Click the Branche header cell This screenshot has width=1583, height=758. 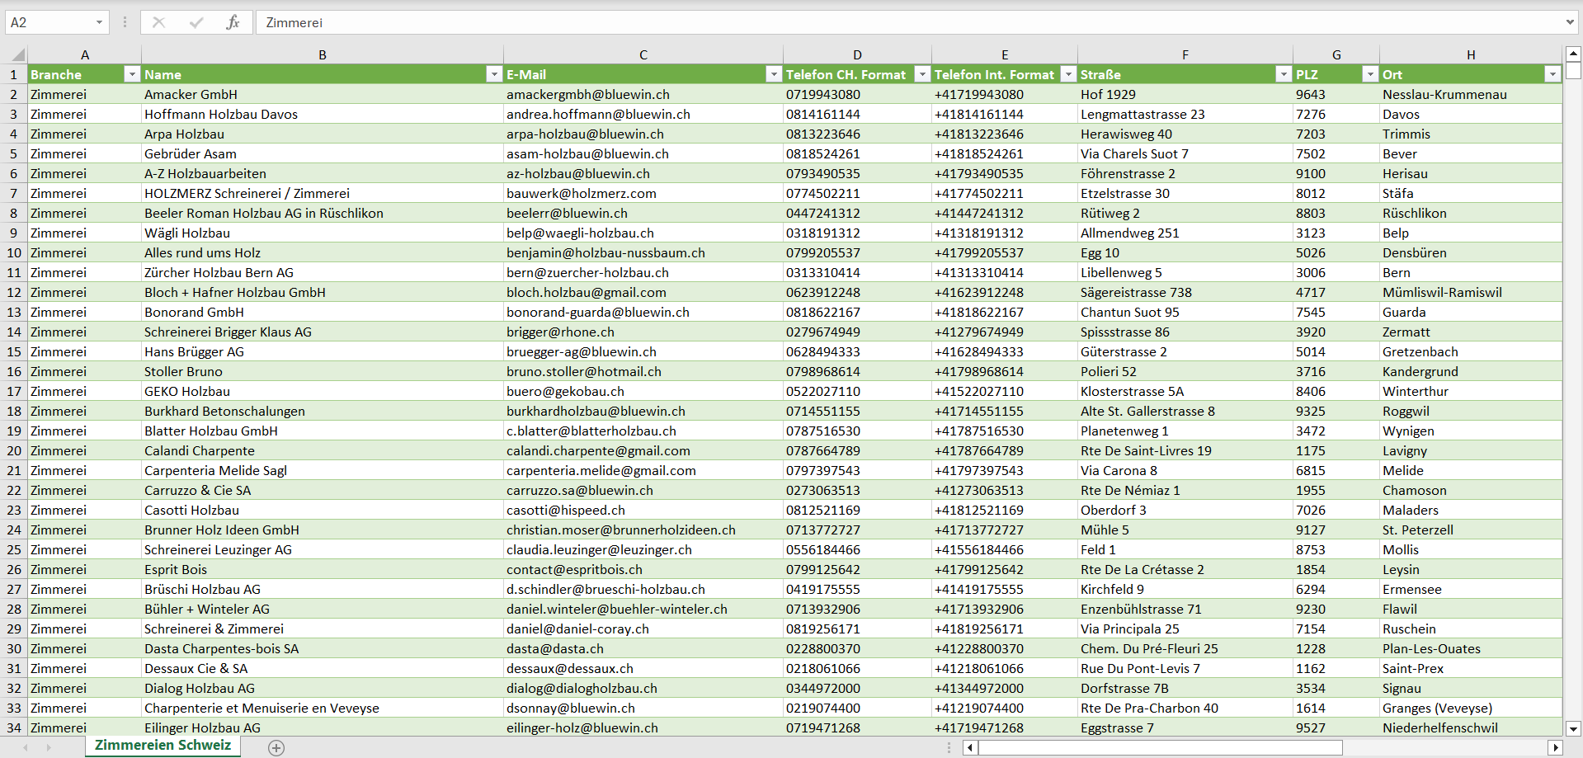click(85, 74)
